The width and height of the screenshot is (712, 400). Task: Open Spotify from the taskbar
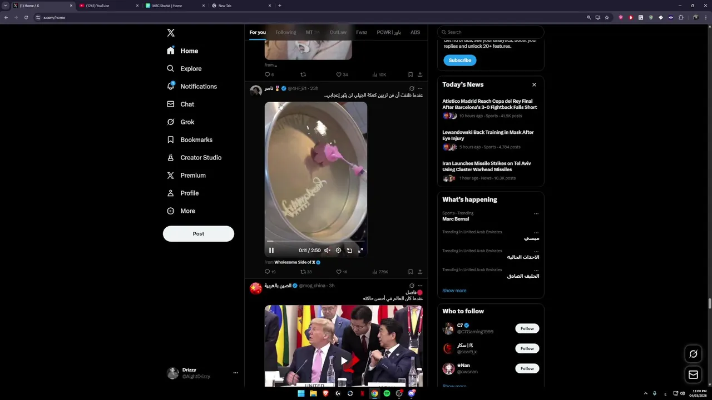(x=387, y=393)
